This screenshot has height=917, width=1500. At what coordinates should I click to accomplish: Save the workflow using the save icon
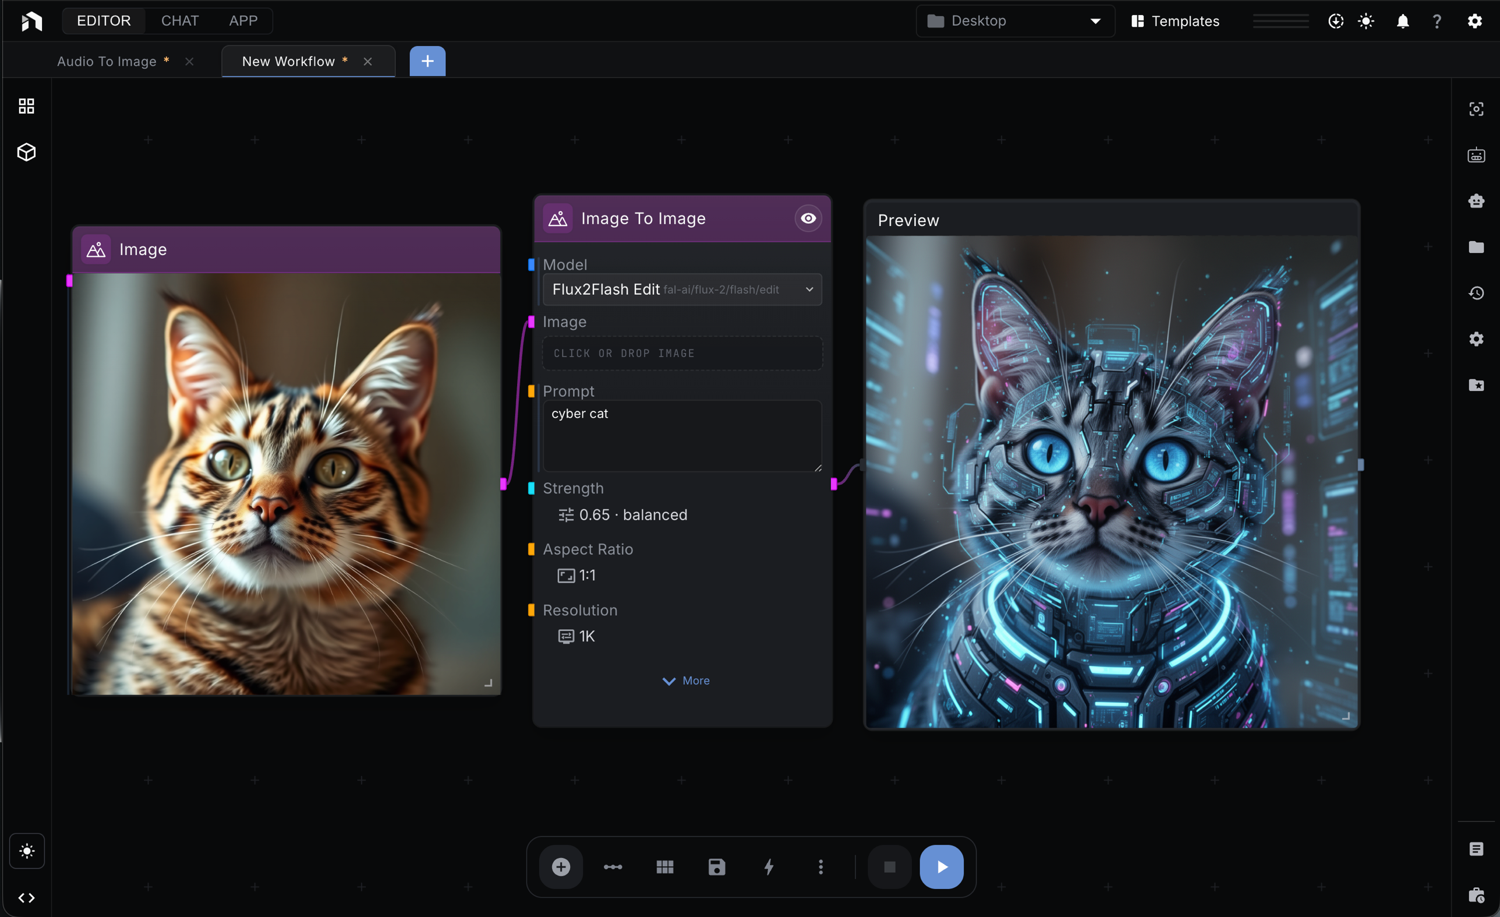pyautogui.click(x=716, y=866)
